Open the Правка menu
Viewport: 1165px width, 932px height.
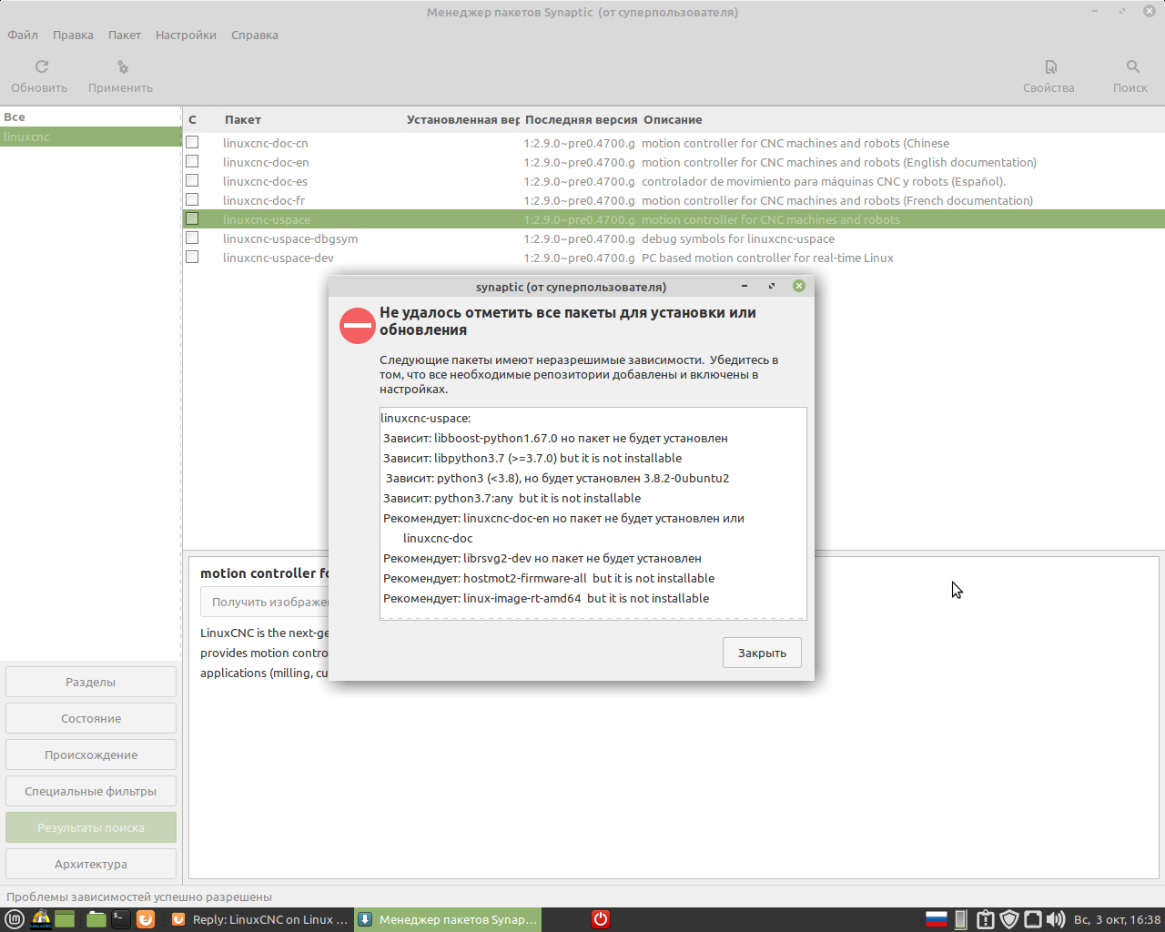point(73,35)
